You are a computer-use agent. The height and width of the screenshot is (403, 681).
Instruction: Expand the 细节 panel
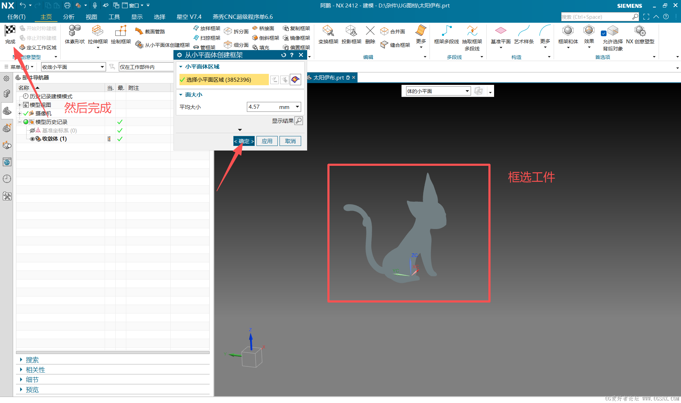point(21,380)
